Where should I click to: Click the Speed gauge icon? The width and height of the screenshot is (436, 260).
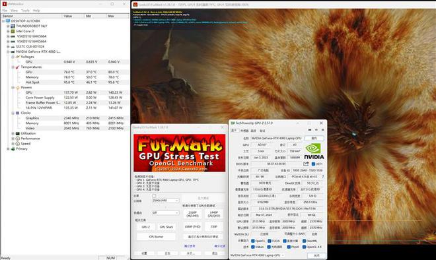18,144
